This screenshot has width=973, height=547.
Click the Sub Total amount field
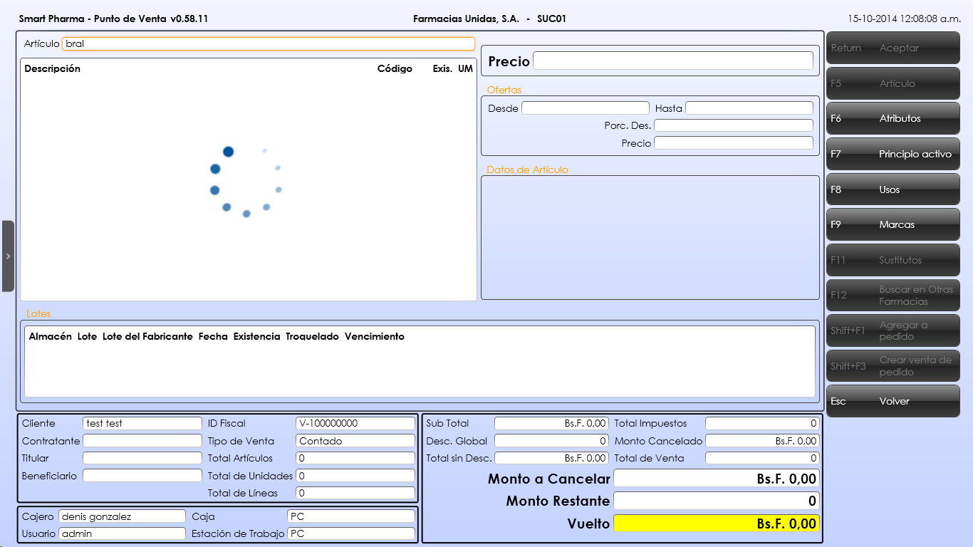pyautogui.click(x=551, y=423)
